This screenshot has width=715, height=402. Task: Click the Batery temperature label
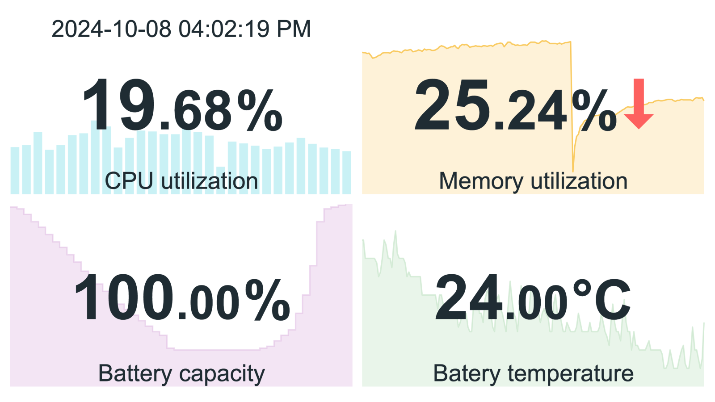tap(533, 373)
